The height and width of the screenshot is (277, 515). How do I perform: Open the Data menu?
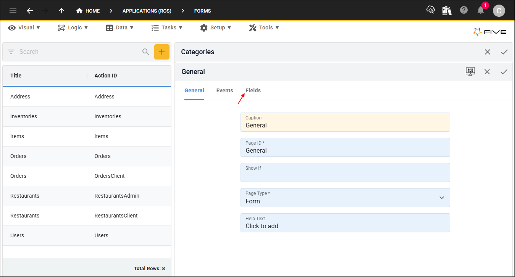click(120, 27)
